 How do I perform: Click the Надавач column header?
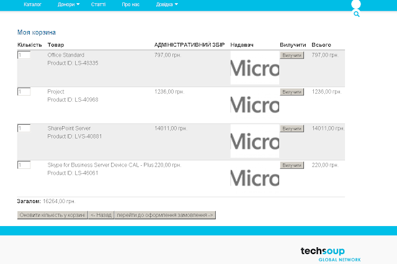pos(242,45)
